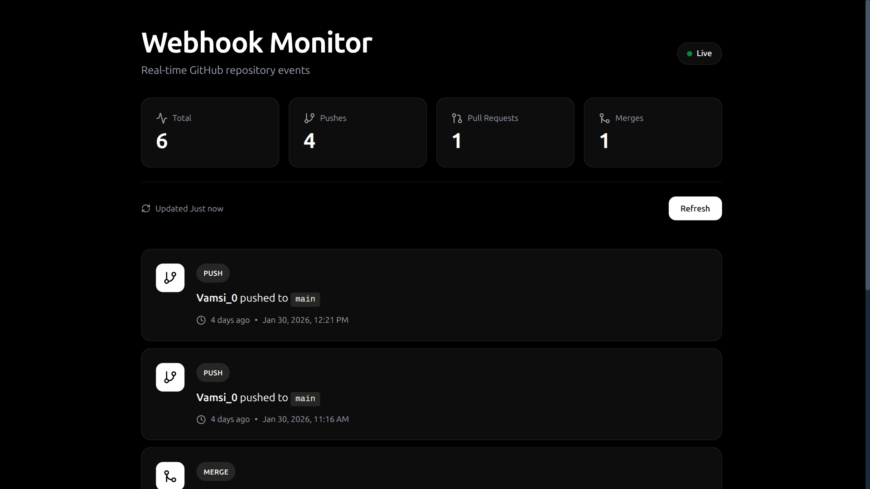Click the refresh icon beside Updated Just now

[x=145, y=208]
